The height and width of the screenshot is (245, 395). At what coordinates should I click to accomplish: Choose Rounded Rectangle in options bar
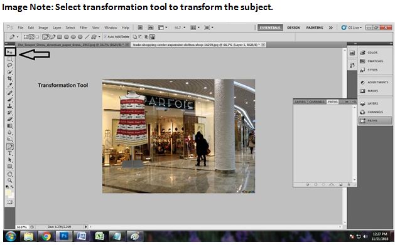(x=67, y=37)
